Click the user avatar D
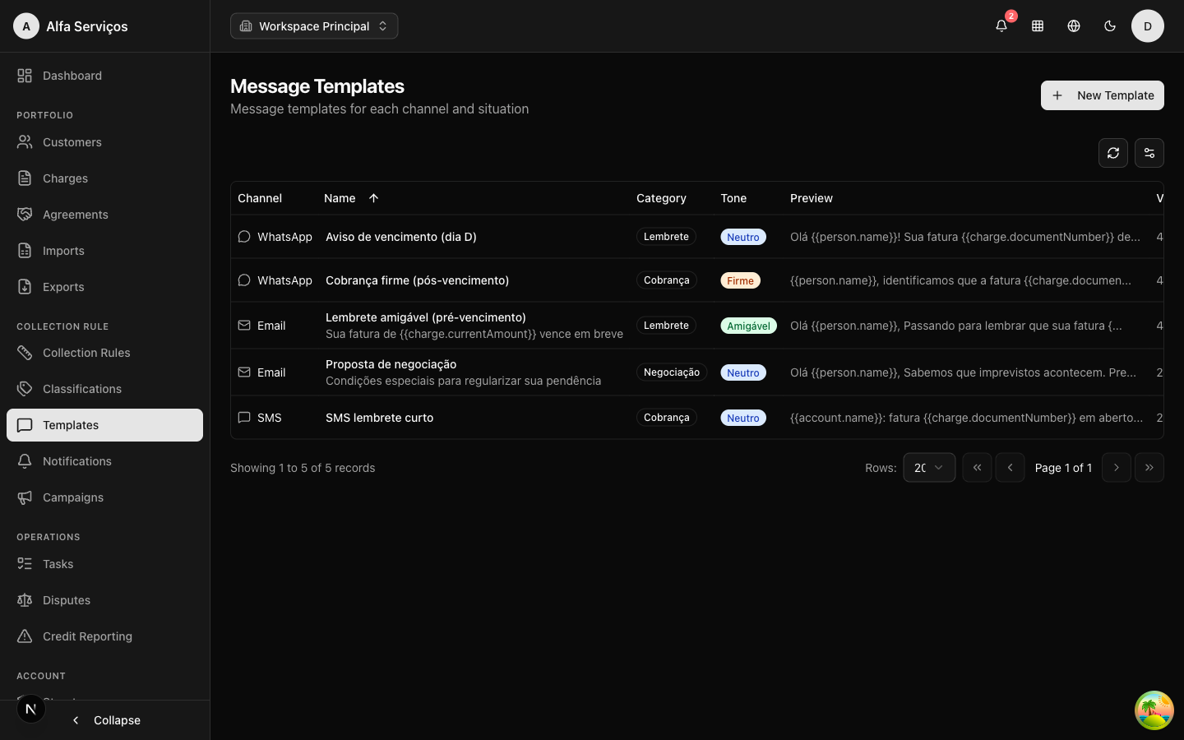Viewport: 1184px width, 740px height. [x=1148, y=25]
